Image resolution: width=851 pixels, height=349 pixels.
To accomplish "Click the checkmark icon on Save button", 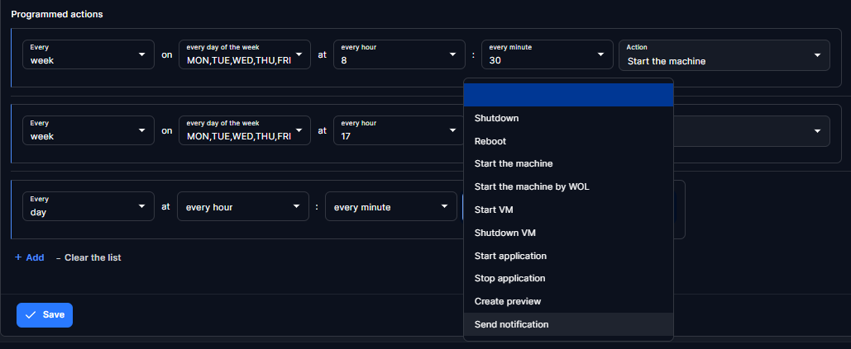I will [x=31, y=315].
